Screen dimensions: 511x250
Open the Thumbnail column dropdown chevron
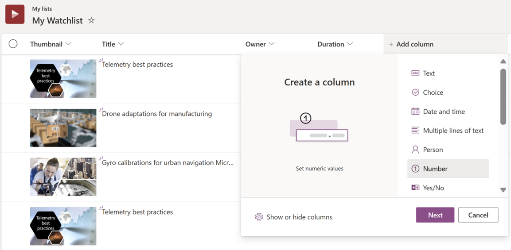tap(68, 44)
